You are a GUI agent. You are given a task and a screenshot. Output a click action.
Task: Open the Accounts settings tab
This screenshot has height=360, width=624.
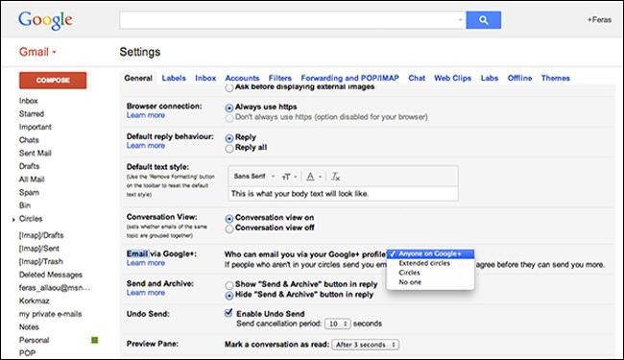(x=242, y=78)
